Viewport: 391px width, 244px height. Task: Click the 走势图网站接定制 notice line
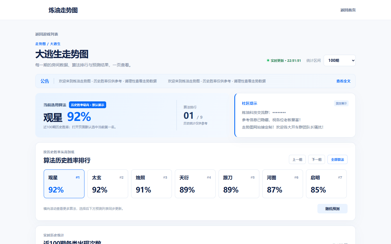(x=283, y=127)
